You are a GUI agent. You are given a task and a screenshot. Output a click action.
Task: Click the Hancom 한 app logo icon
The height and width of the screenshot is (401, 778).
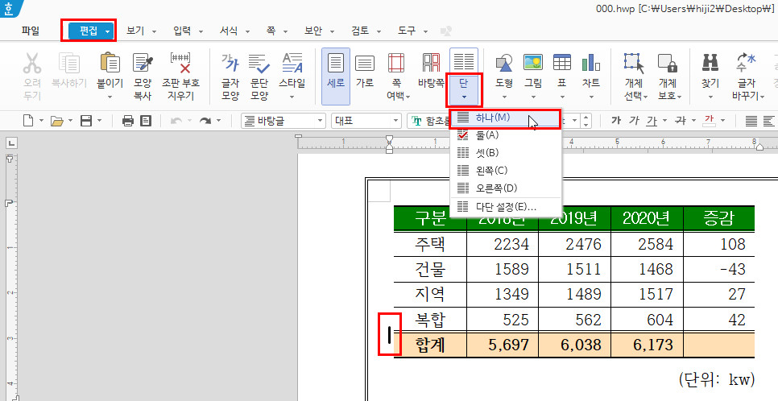click(x=8, y=8)
